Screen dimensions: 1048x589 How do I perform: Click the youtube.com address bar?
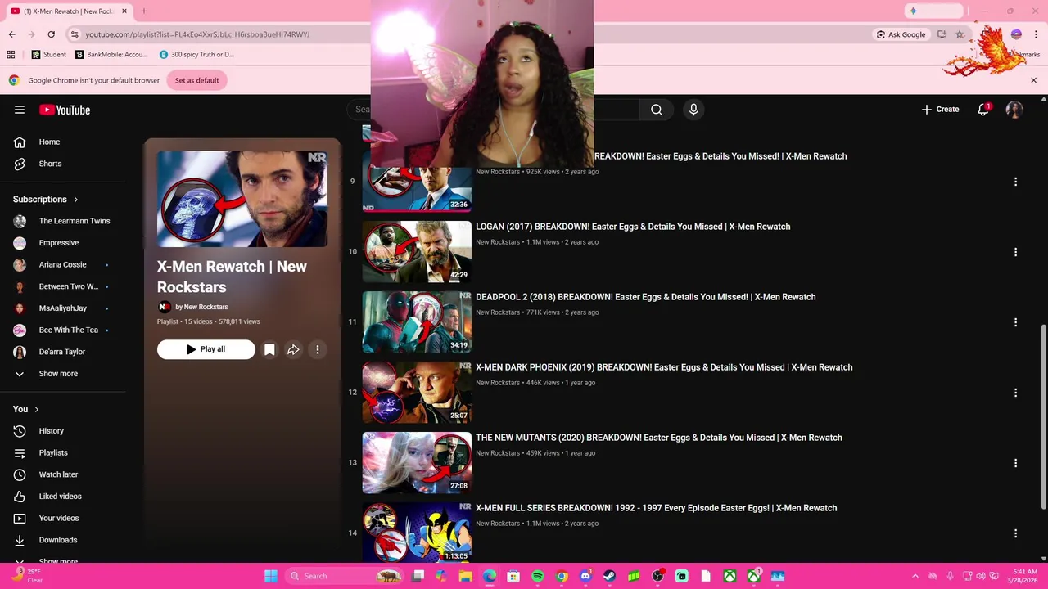pyautogui.click(x=197, y=34)
